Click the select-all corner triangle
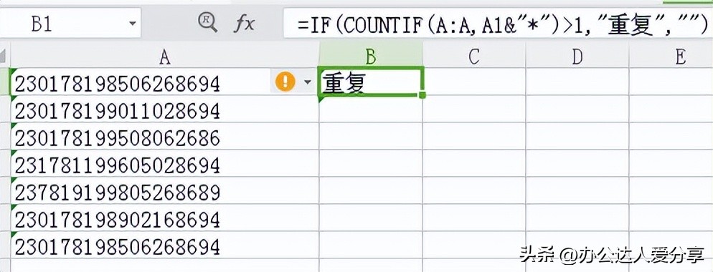This screenshot has height=272, width=713. click(x=5, y=57)
